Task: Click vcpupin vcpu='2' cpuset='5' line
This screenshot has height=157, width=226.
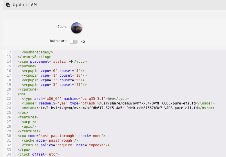Action: click(x=53, y=80)
